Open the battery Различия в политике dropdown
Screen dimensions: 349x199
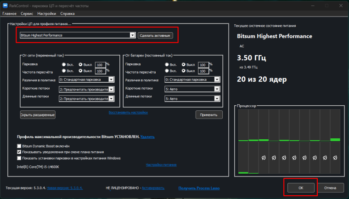[192, 80]
